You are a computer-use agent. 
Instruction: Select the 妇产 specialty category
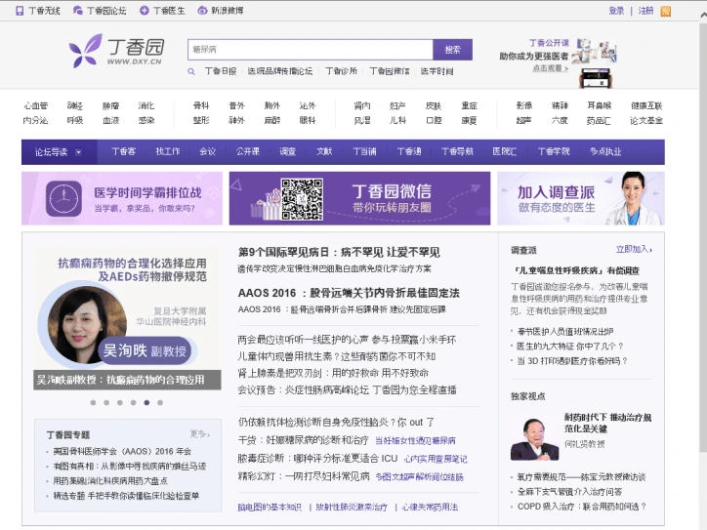click(x=397, y=105)
